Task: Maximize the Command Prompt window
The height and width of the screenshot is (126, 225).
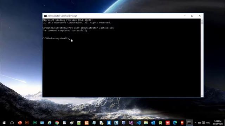Action: 192,16
